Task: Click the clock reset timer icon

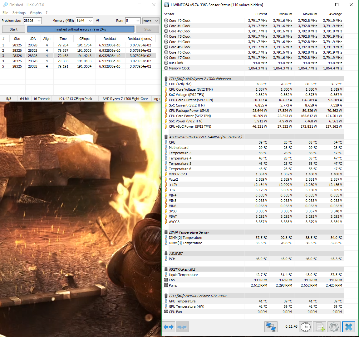Action: click(305, 327)
